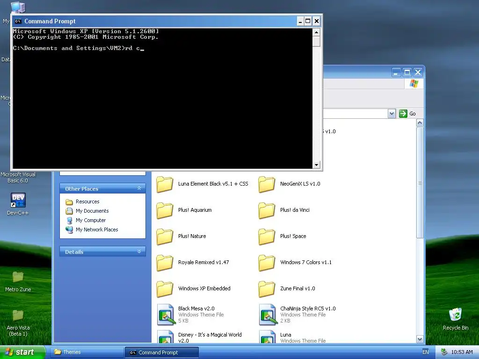Switch to the Themes taskbar button
This screenshot has width=479, height=359.
pos(87,352)
